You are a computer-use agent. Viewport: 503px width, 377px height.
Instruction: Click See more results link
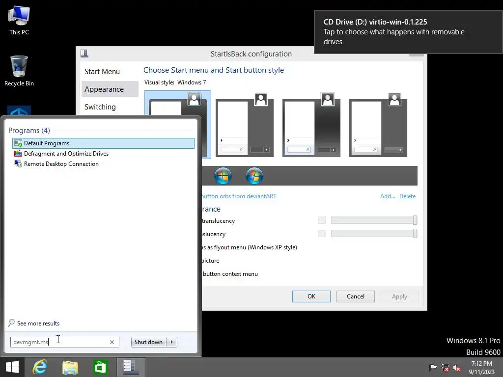pos(38,323)
